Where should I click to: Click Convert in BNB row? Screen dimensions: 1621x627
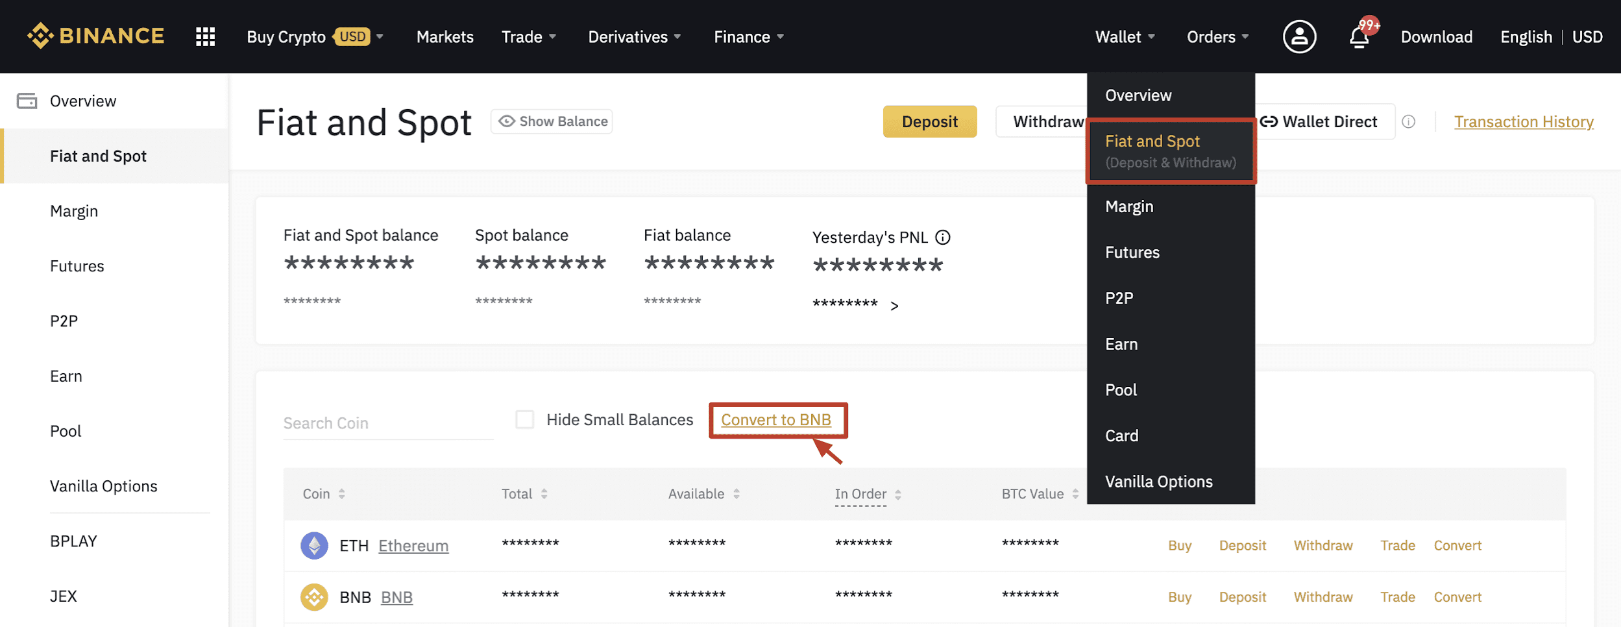point(1457,597)
